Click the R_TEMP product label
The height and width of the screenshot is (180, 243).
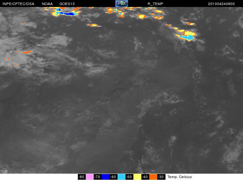(x=155, y=4)
